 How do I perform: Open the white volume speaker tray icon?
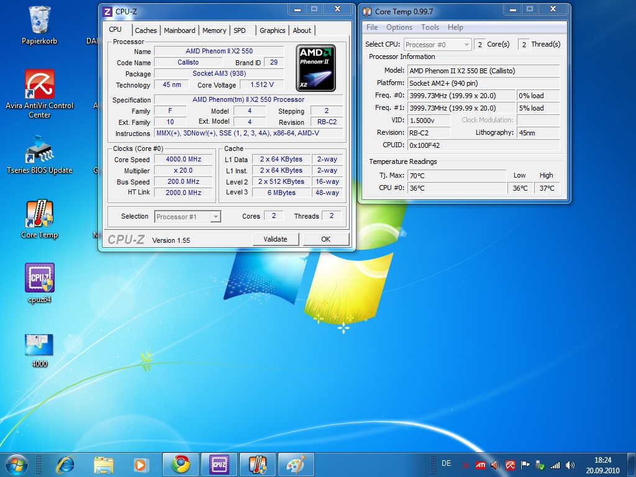570,465
